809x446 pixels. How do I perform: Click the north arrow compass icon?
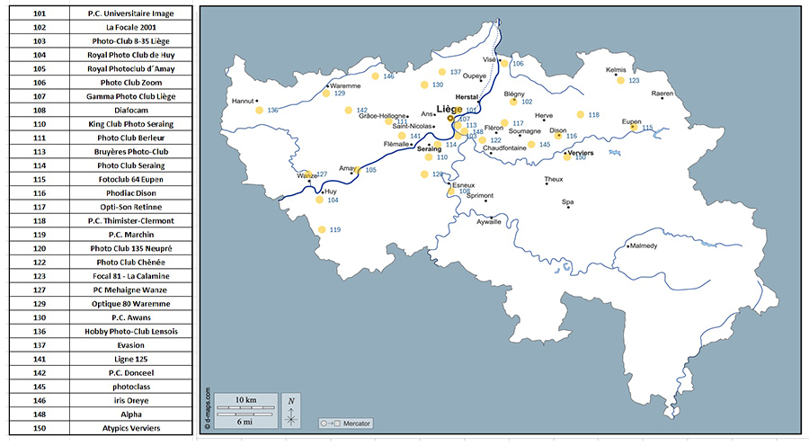(x=291, y=410)
